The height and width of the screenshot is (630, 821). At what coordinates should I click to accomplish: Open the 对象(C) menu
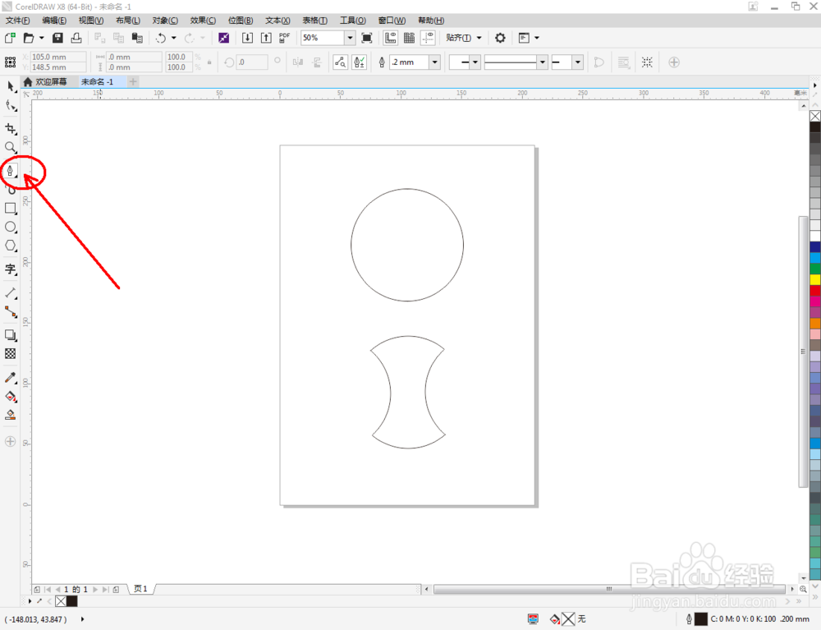click(x=165, y=21)
